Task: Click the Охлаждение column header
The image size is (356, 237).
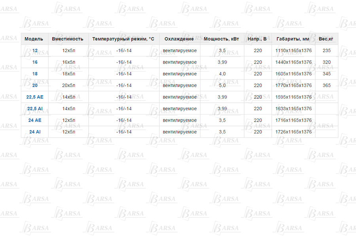Action: coord(179,39)
